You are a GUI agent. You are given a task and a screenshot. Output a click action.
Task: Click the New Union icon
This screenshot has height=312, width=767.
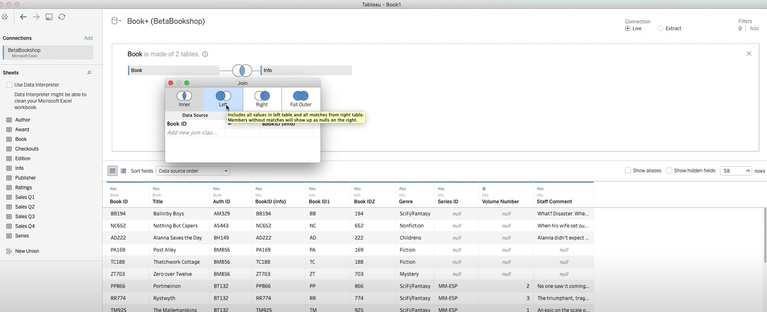9,251
